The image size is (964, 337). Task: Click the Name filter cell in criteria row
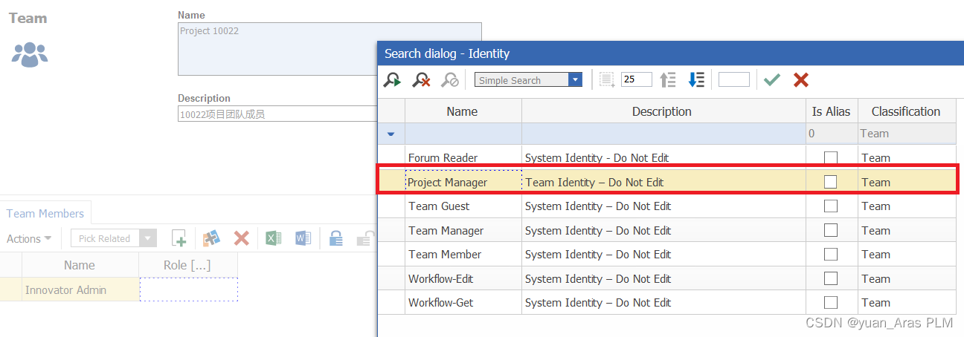point(463,134)
